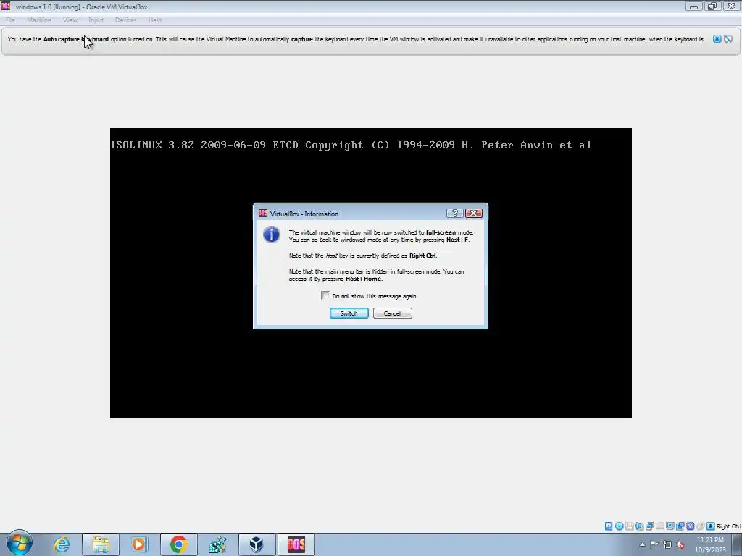Dismiss the auto capture keyboard notification

point(717,39)
